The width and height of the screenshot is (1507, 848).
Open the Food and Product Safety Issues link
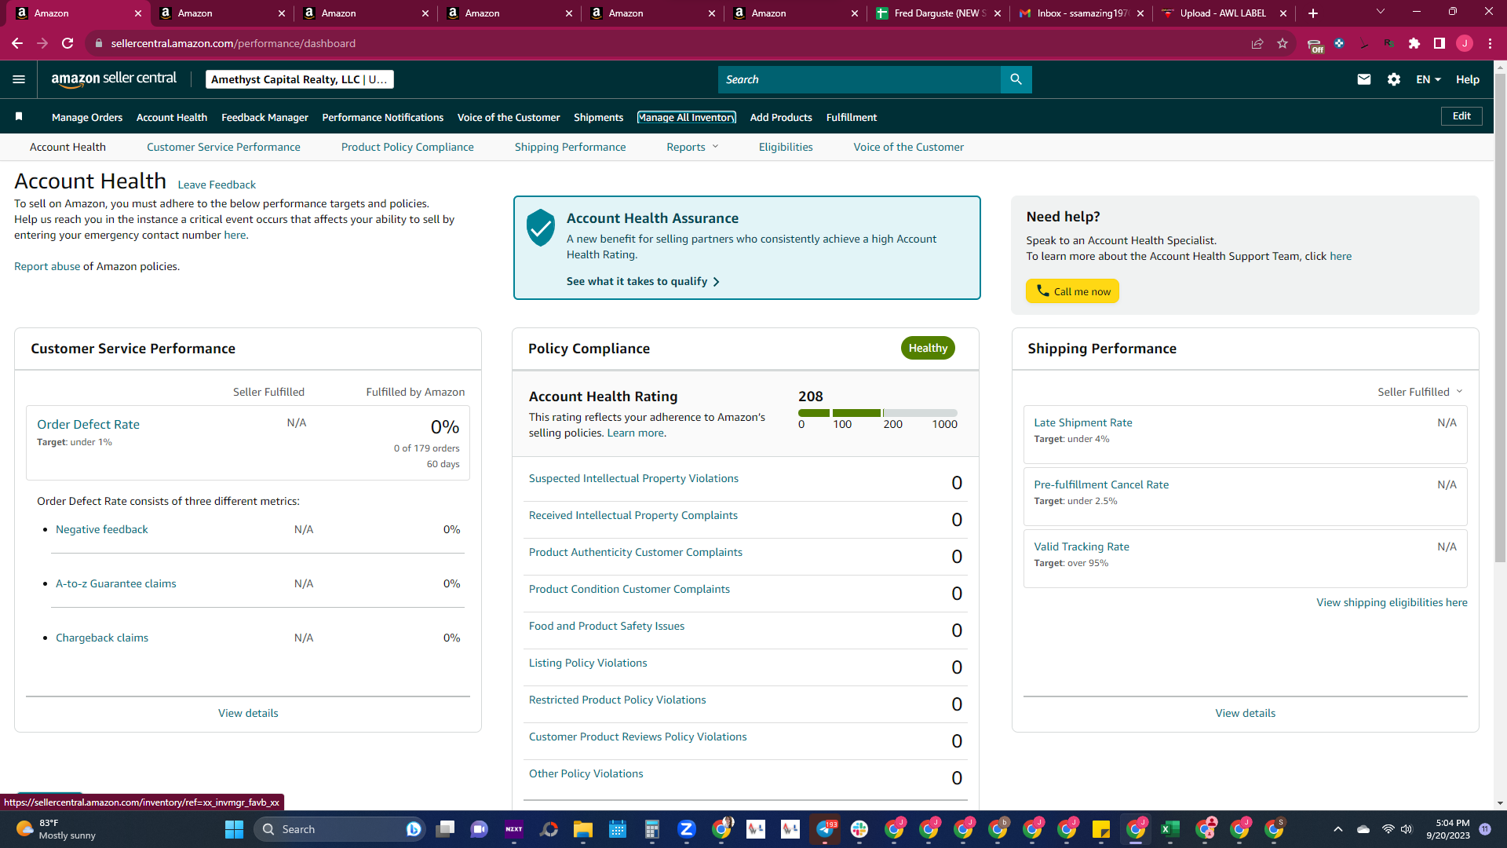607,626
